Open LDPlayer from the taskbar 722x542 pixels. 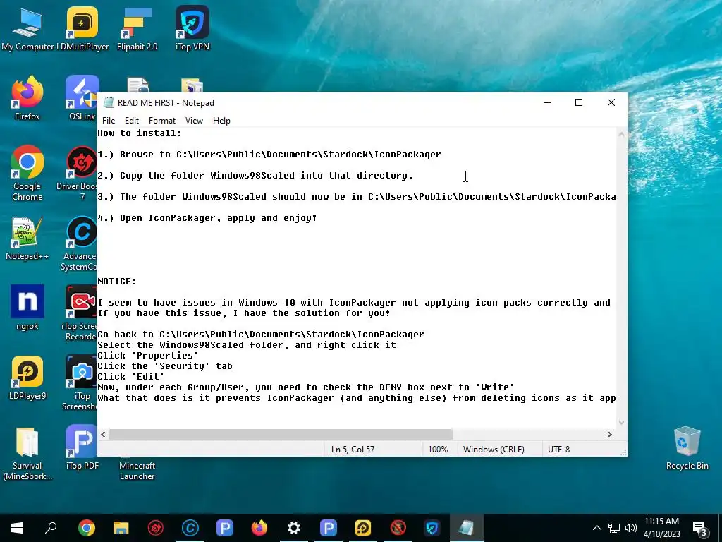pyautogui.click(x=363, y=528)
